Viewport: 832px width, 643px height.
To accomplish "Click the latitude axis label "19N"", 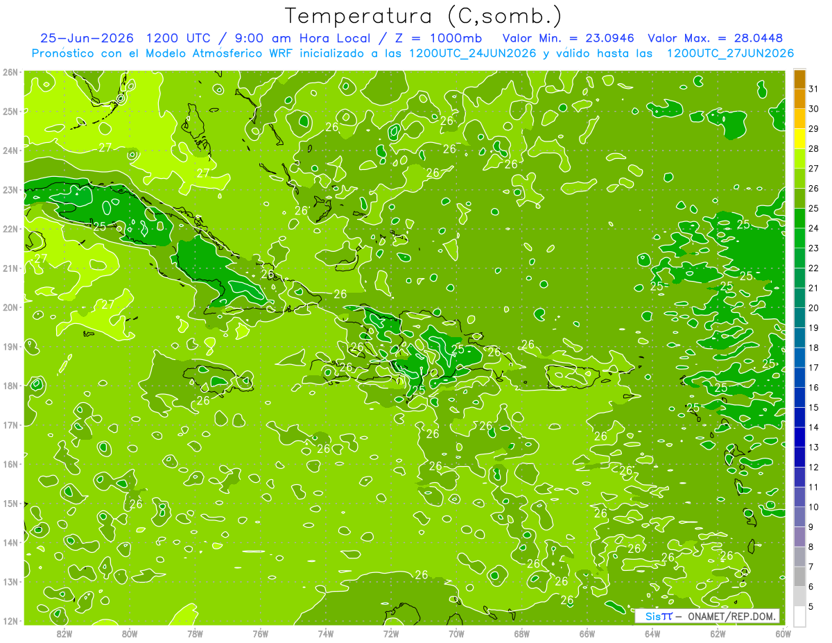I will click(10, 346).
